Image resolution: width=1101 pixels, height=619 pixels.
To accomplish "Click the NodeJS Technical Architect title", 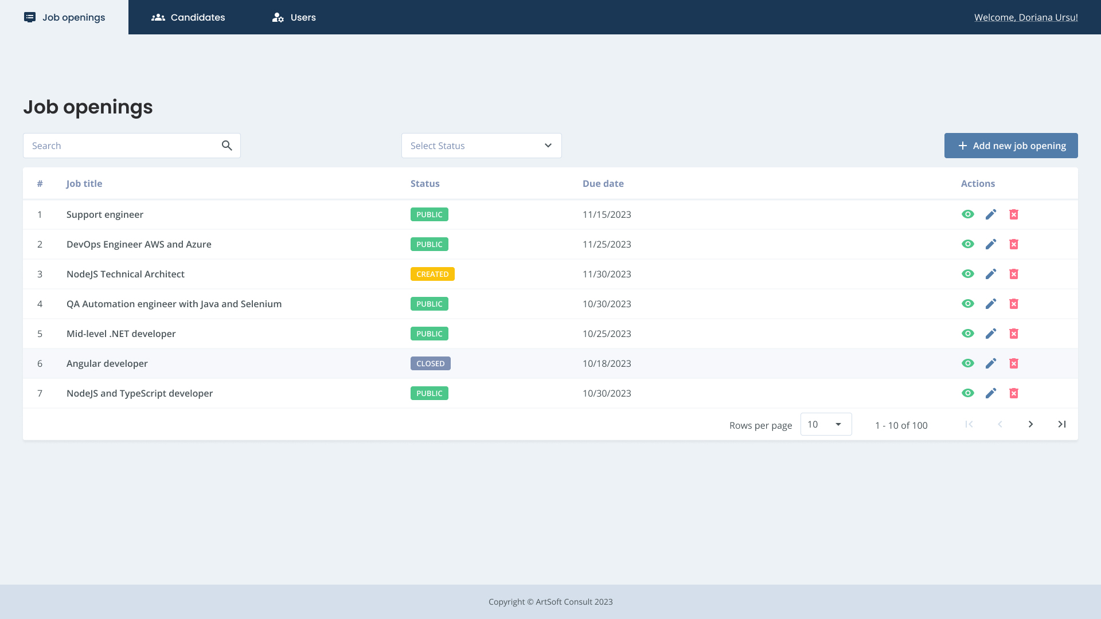I will [126, 274].
